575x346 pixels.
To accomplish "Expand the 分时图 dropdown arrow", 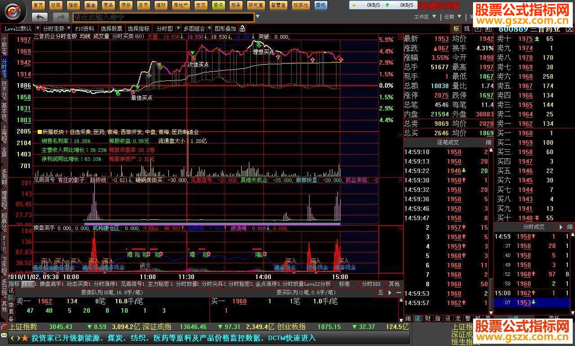I will [177, 29].
